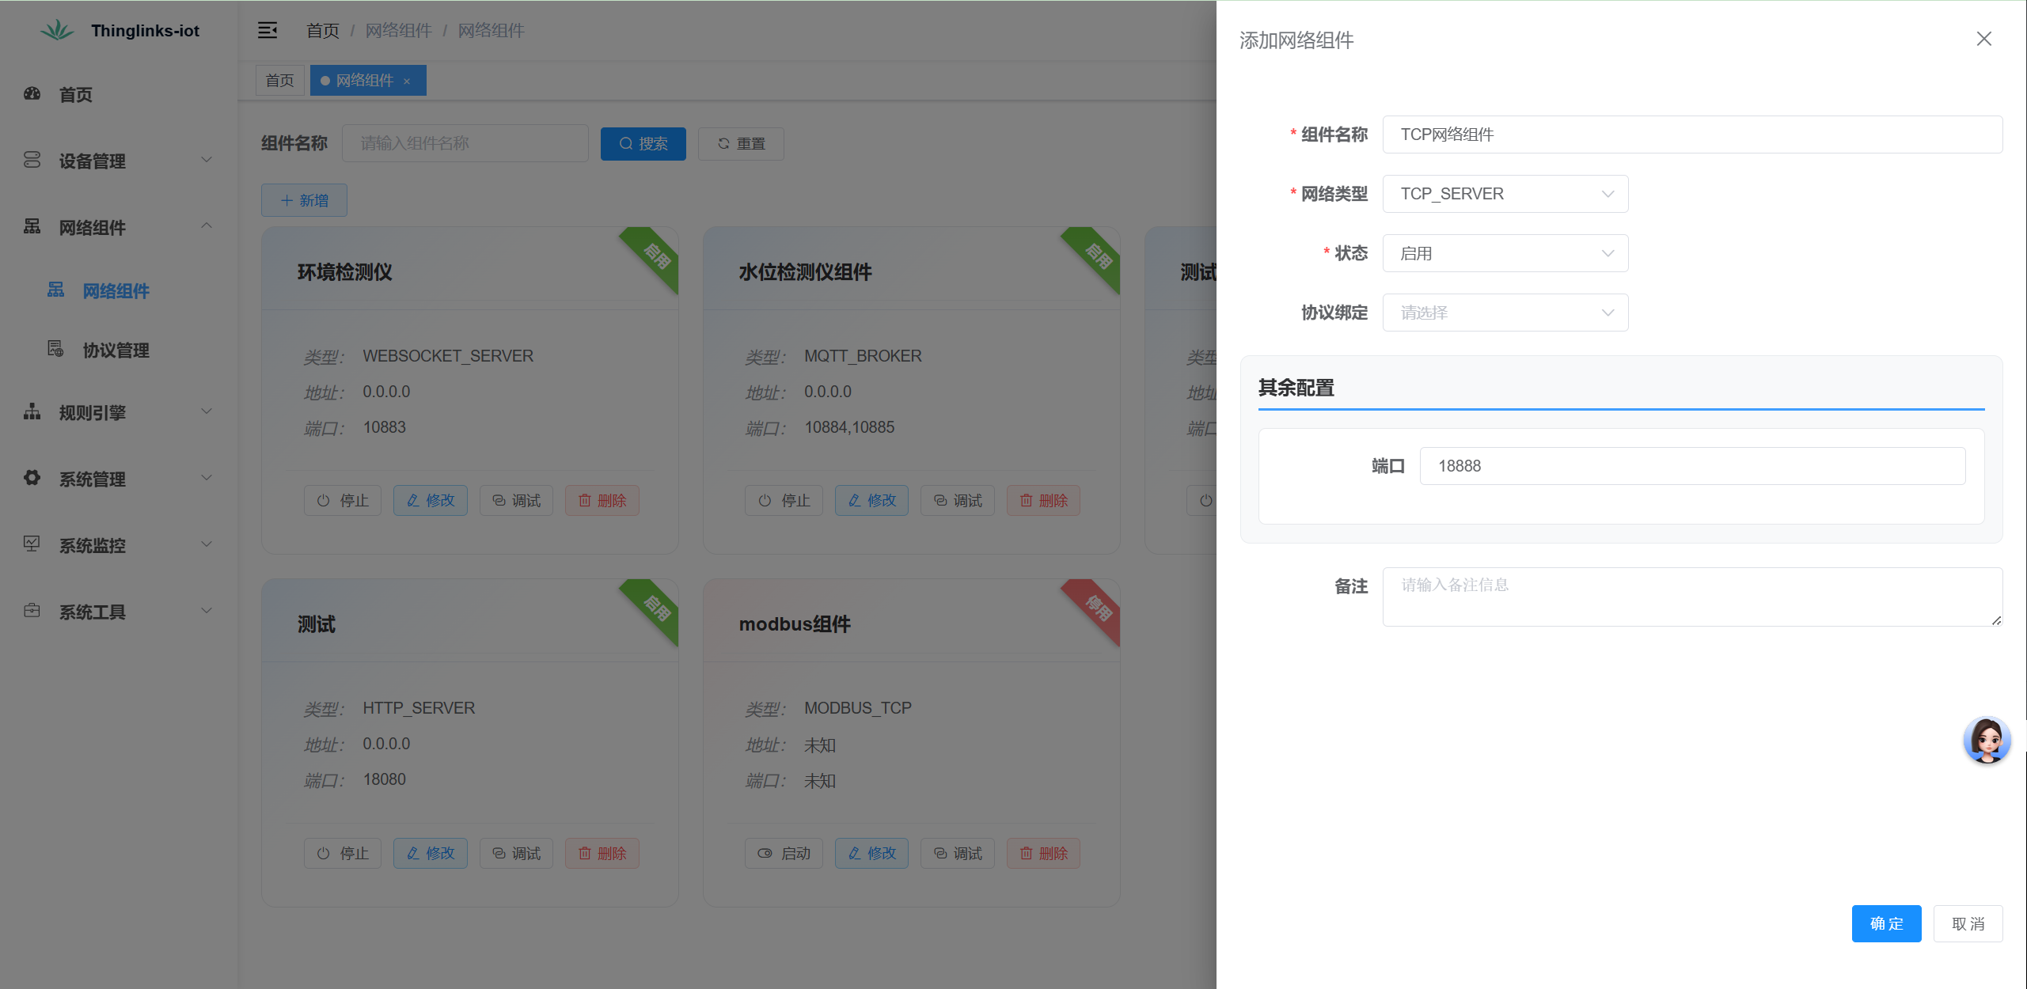Viewport: 2027px width, 989px height.
Task: Start modbus组件 with the 启动 icon
Action: click(x=783, y=853)
